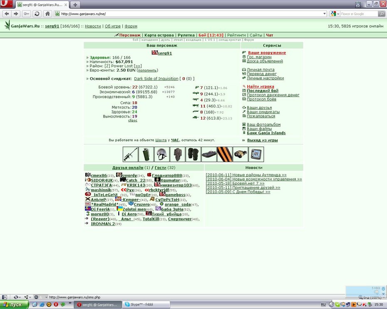The height and width of the screenshot is (309, 387).
Task: Click the Новости link in header
Action: coord(93,26)
